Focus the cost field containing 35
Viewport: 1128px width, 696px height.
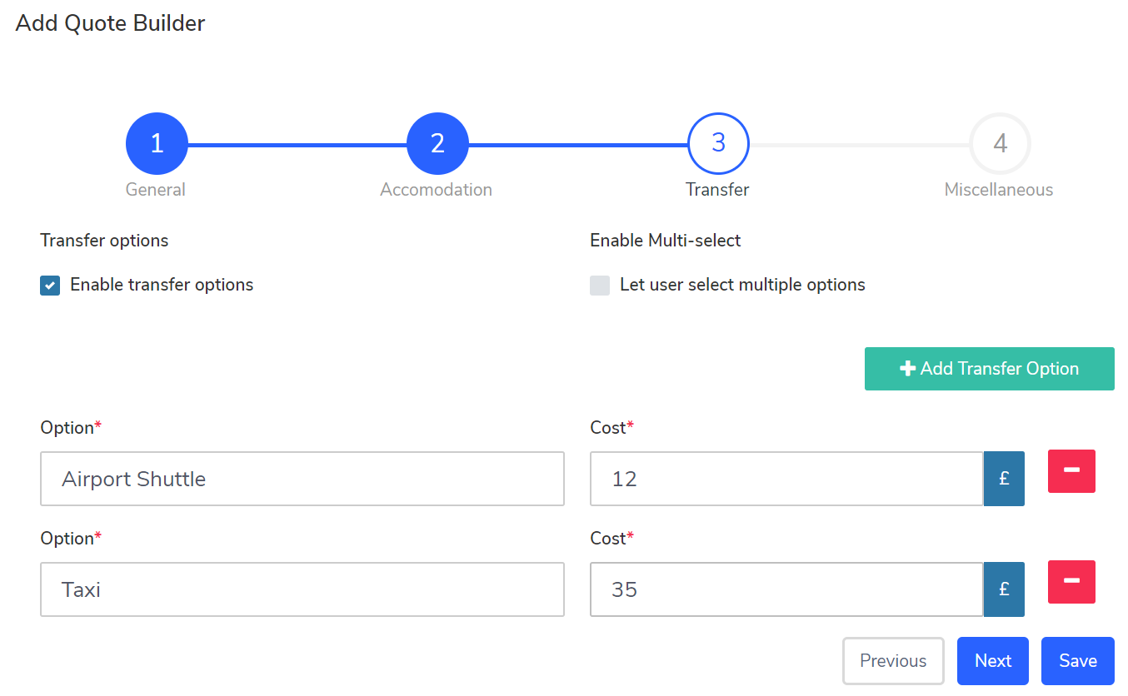pos(786,589)
